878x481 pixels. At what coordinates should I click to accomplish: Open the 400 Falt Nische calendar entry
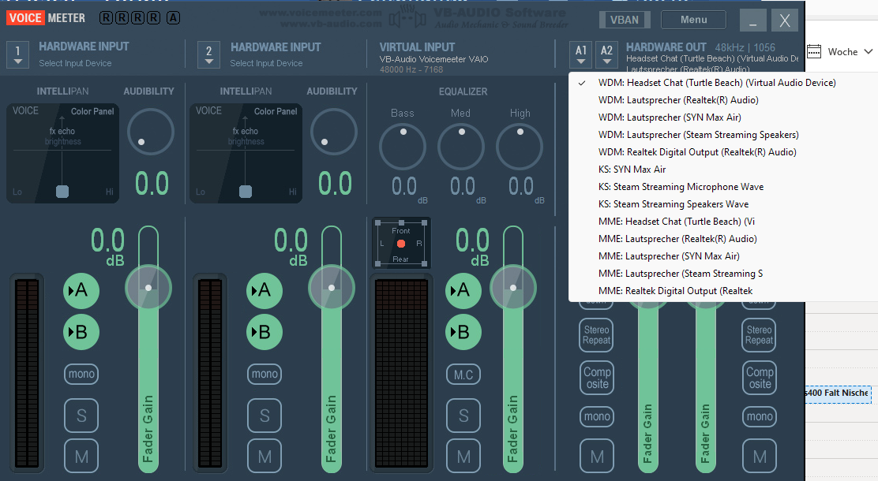838,393
